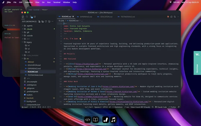Open the Selection menu
The height and width of the screenshot is (126, 201).
point(29,2)
